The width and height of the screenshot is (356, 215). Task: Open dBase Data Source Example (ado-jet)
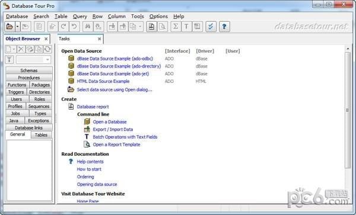(113, 73)
